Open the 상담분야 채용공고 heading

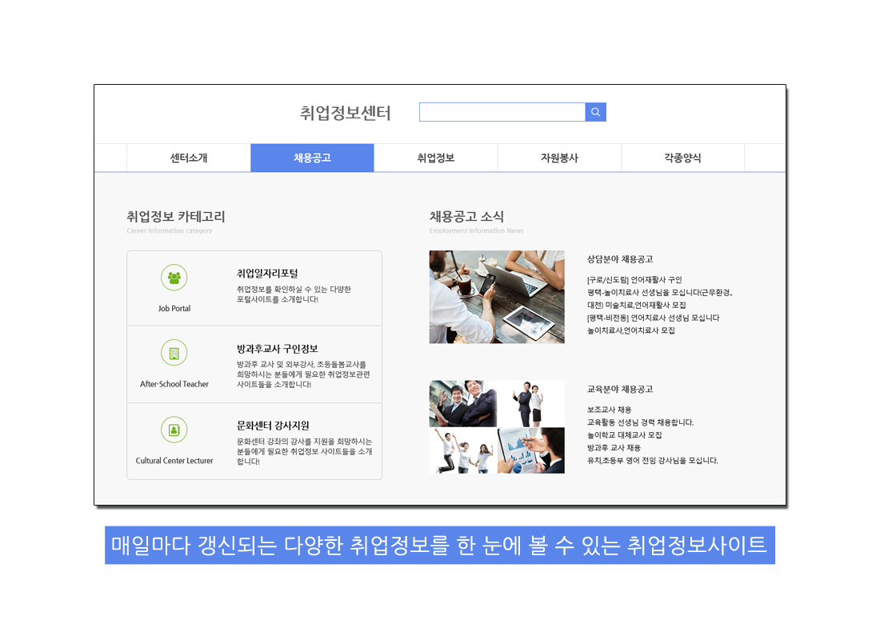(620, 259)
